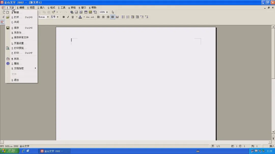Click the 金山文字 2002 taskbar button
Viewport: 275px width, 154px height.
point(54,151)
